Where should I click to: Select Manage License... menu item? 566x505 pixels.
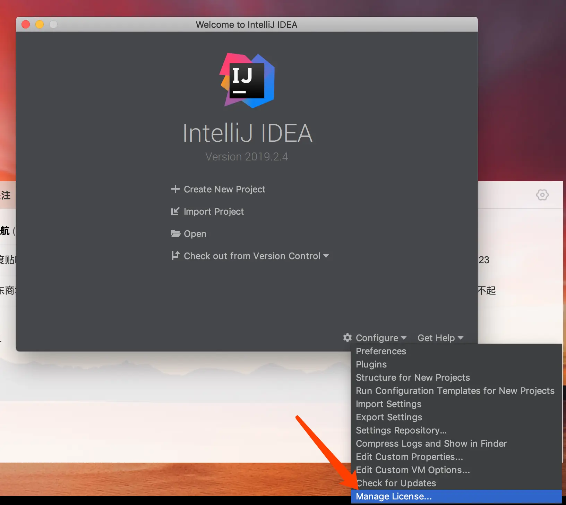(x=456, y=496)
